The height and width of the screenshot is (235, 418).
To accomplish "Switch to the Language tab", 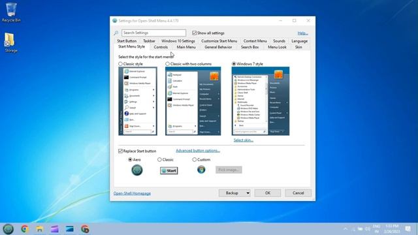I will click(x=299, y=41).
